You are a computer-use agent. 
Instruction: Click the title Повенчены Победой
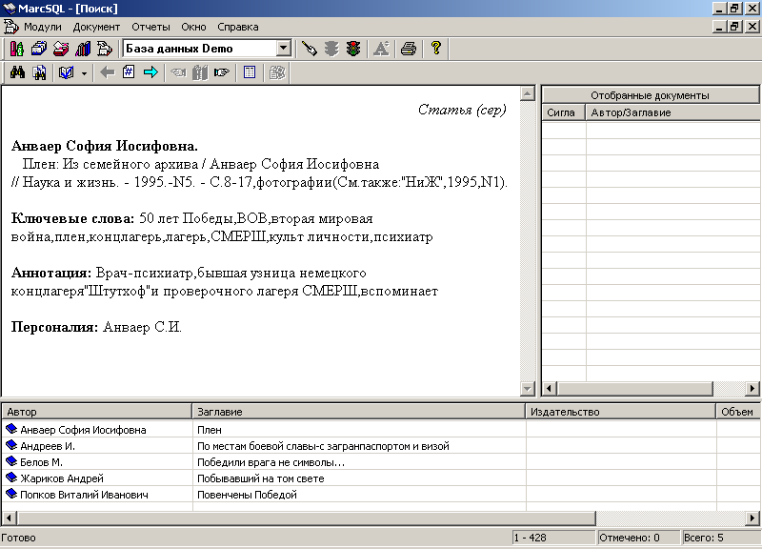click(x=247, y=495)
